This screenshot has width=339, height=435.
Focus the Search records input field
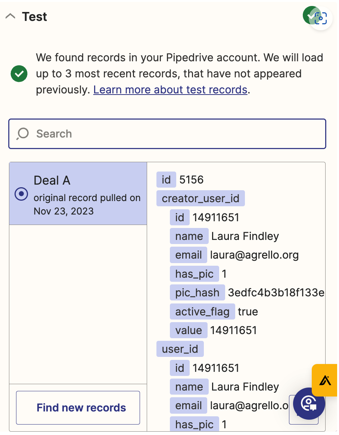tap(175, 134)
